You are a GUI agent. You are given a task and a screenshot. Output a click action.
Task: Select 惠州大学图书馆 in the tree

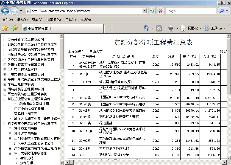pyautogui.click(x=26, y=134)
